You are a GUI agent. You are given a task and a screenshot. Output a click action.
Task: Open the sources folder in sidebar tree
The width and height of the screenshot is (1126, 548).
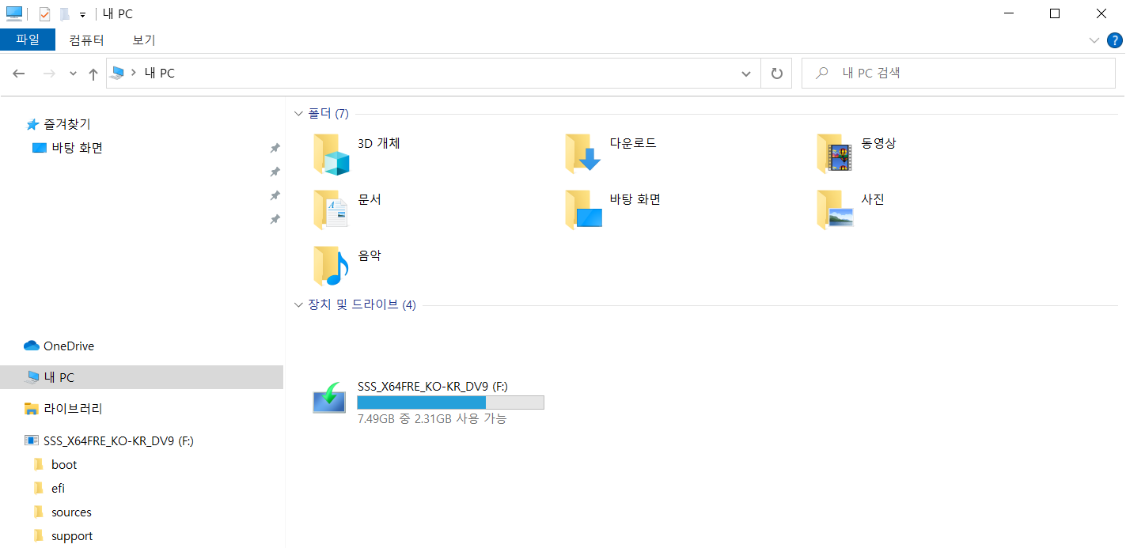pos(63,512)
